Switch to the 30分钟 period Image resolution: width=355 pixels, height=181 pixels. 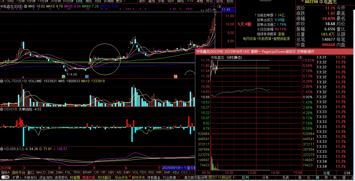pyautogui.click(x=56, y=1)
